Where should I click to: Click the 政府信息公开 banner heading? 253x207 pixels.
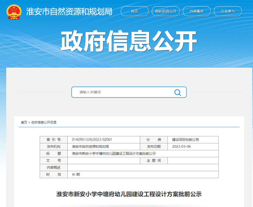point(129,41)
